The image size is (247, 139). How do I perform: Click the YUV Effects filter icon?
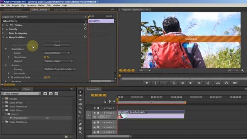[x=56, y=93]
